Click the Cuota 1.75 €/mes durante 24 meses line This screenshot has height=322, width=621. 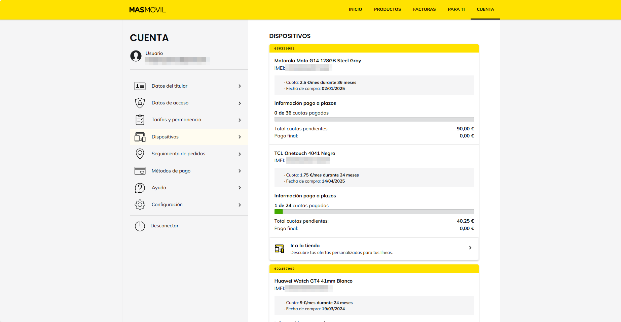coord(321,175)
